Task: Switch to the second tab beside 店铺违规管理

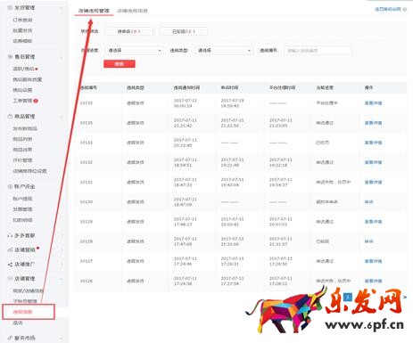Action: (132, 11)
